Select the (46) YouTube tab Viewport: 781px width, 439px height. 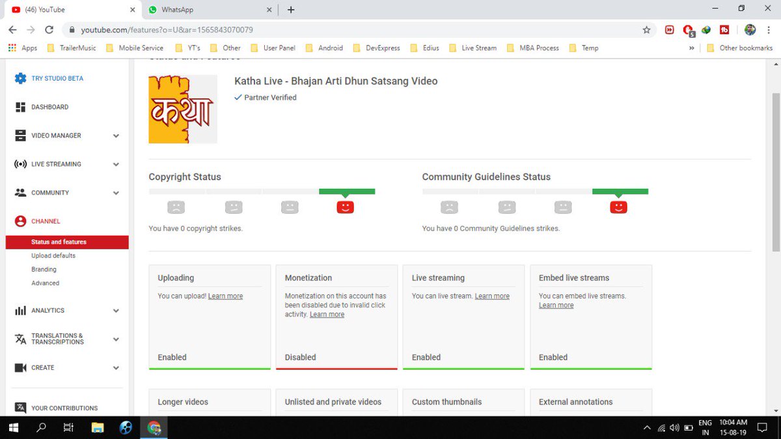[x=72, y=10]
